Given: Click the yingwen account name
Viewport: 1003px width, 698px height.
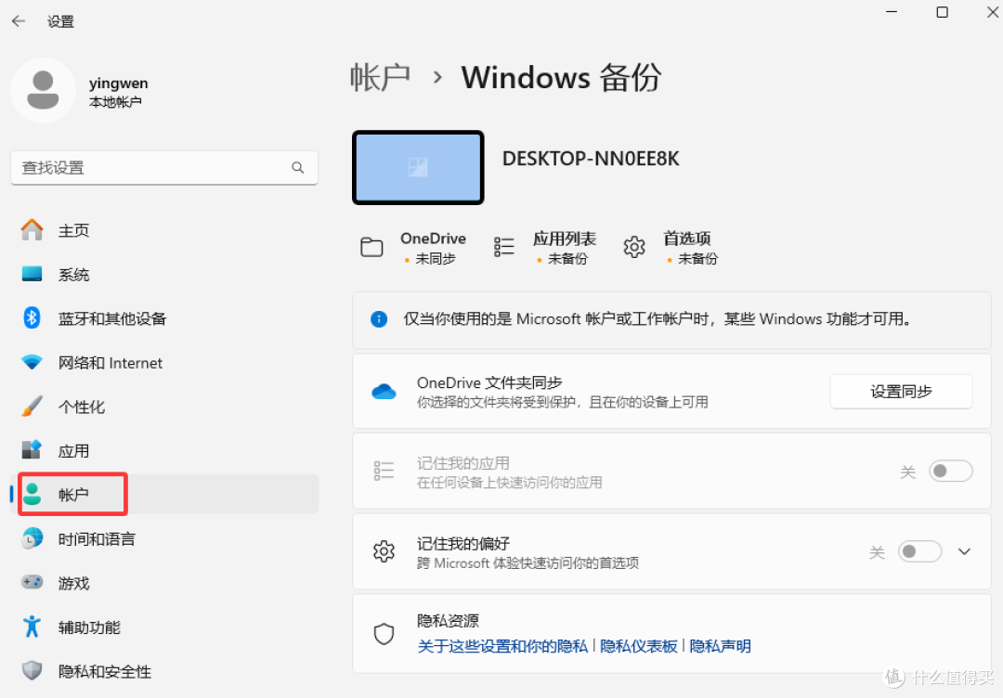Looking at the screenshot, I should [x=118, y=84].
